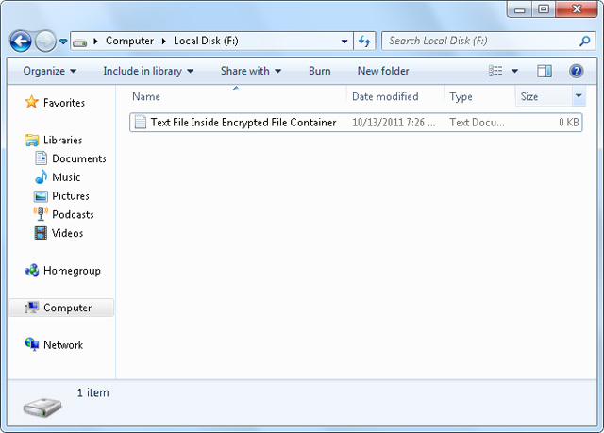The width and height of the screenshot is (604, 433).
Task: Expand the arrow before Computer breadcrumb
Action: 96,41
